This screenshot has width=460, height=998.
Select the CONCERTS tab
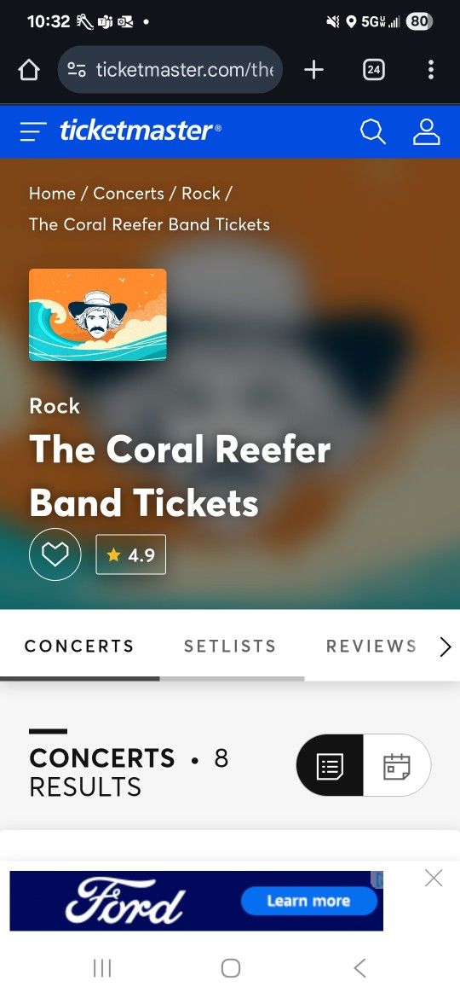(x=79, y=646)
